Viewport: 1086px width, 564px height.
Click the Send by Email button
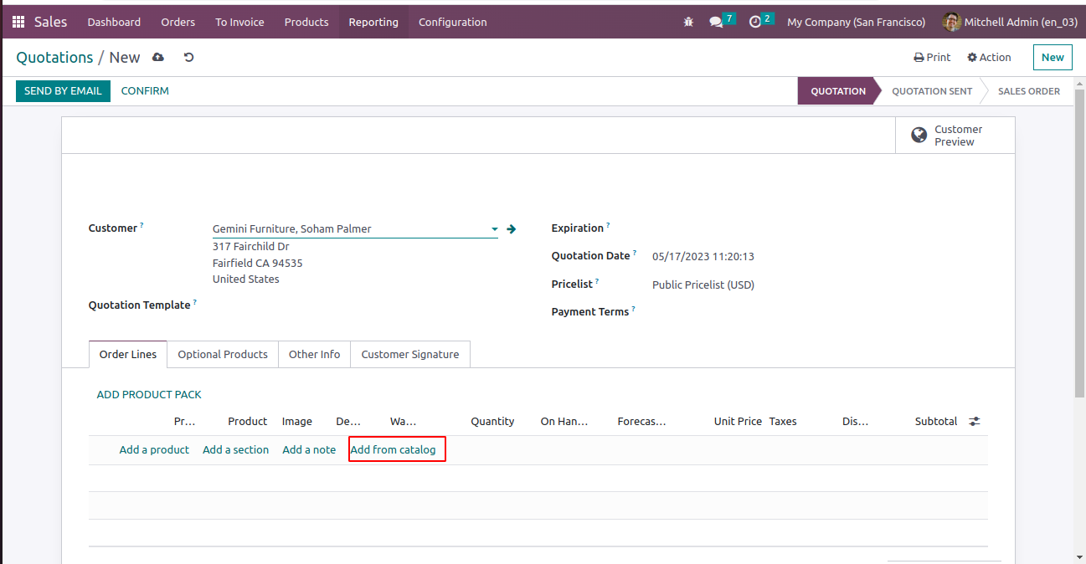tap(63, 91)
